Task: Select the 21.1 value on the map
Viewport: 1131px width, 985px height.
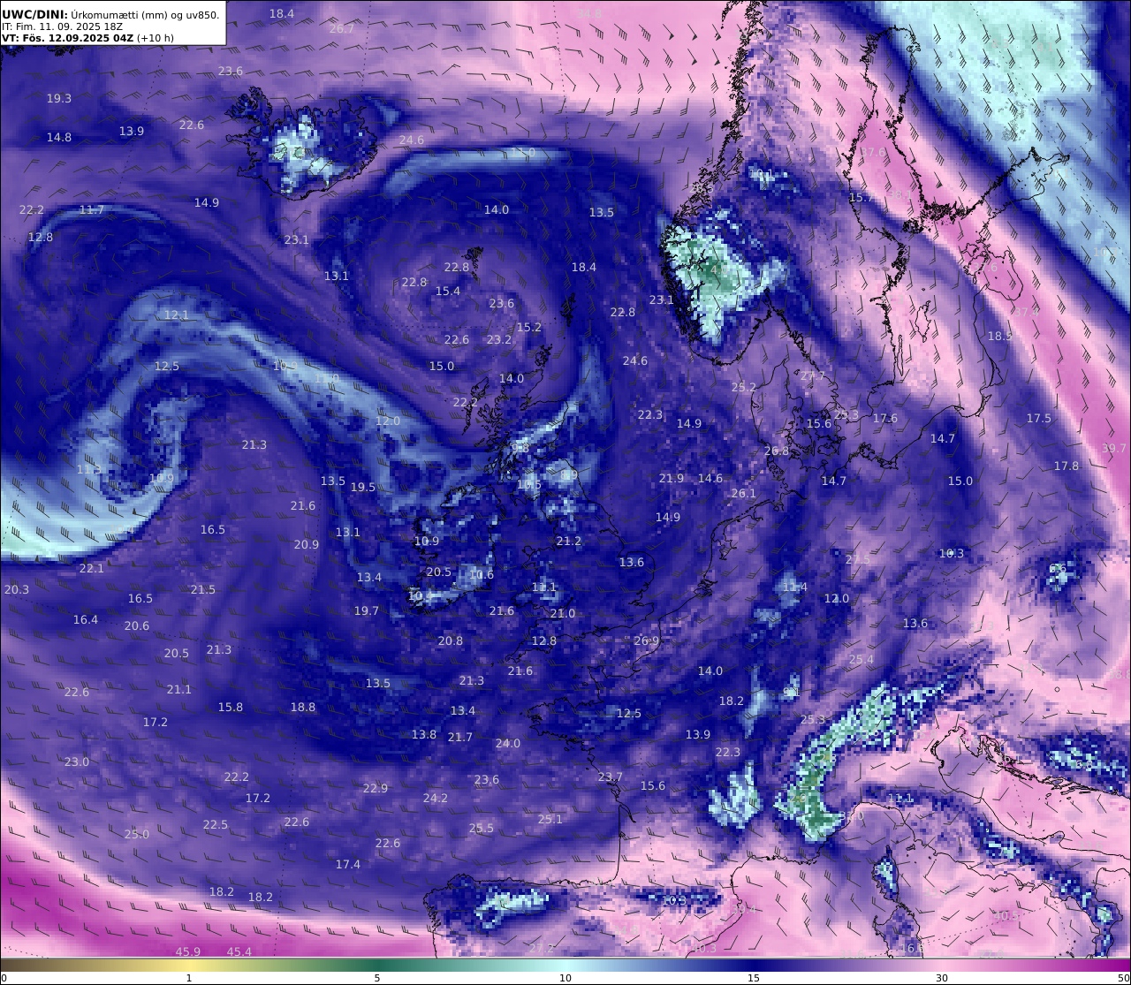Action: pos(179,690)
